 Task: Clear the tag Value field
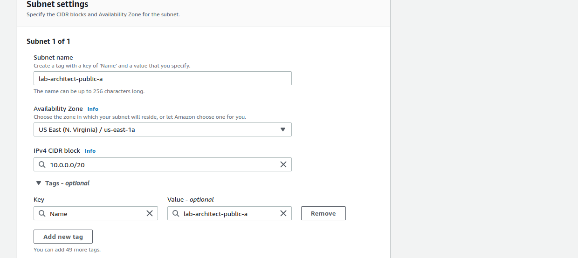pyautogui.click(x=283, y=213)
